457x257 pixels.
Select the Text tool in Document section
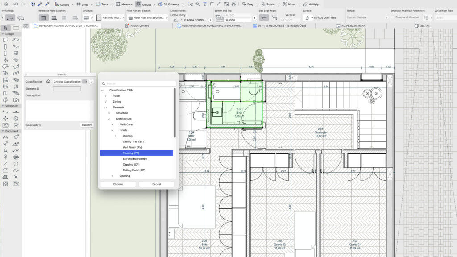(x=5, y=150)
